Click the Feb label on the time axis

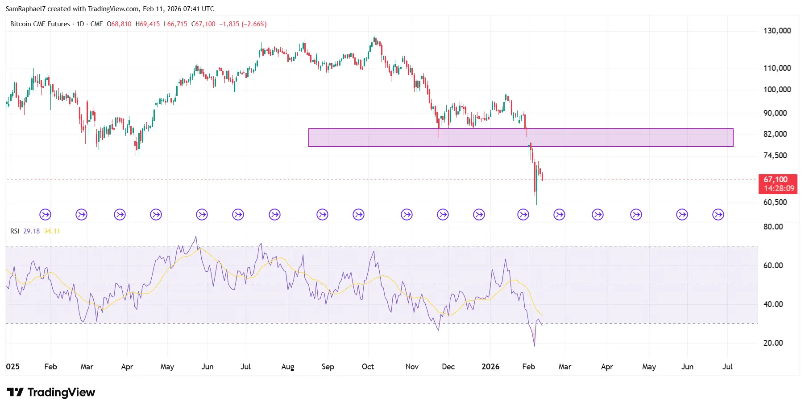(x=50, y=367)
